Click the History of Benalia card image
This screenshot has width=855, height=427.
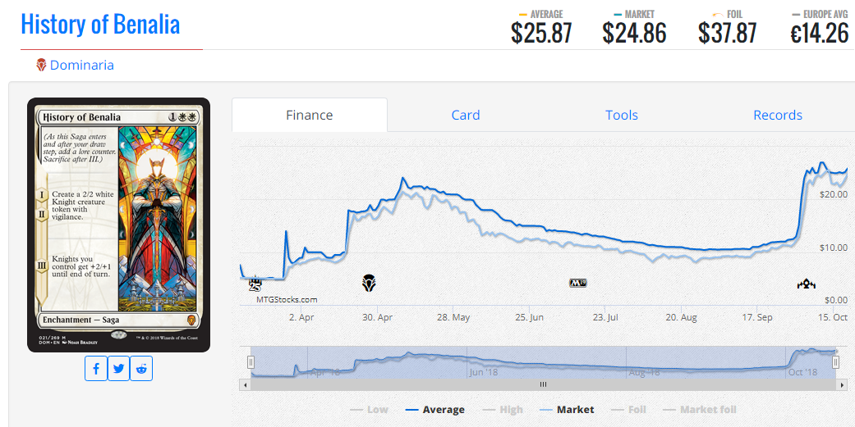pos(118,225)
